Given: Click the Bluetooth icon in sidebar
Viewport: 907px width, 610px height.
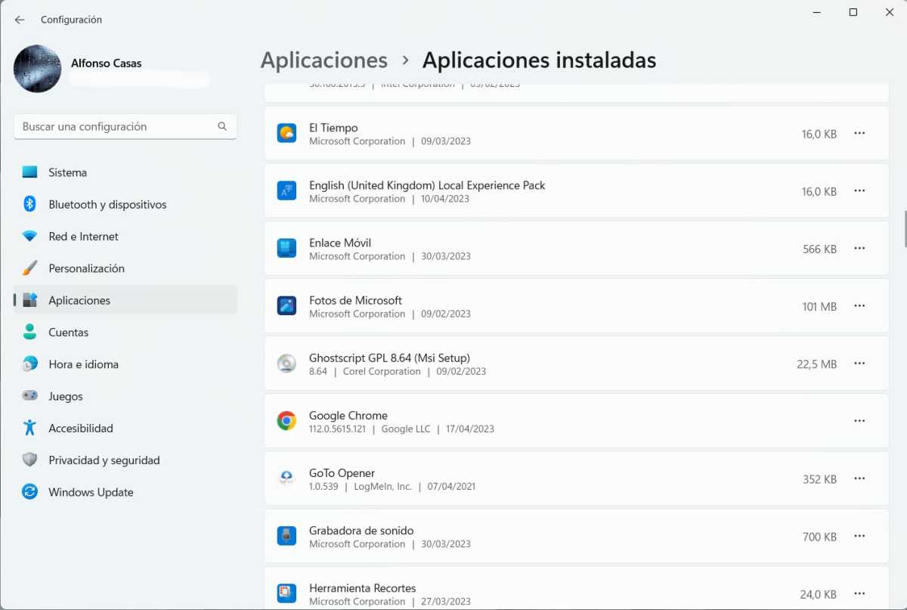Looking at the screenshot, I should tap(29, 204).
